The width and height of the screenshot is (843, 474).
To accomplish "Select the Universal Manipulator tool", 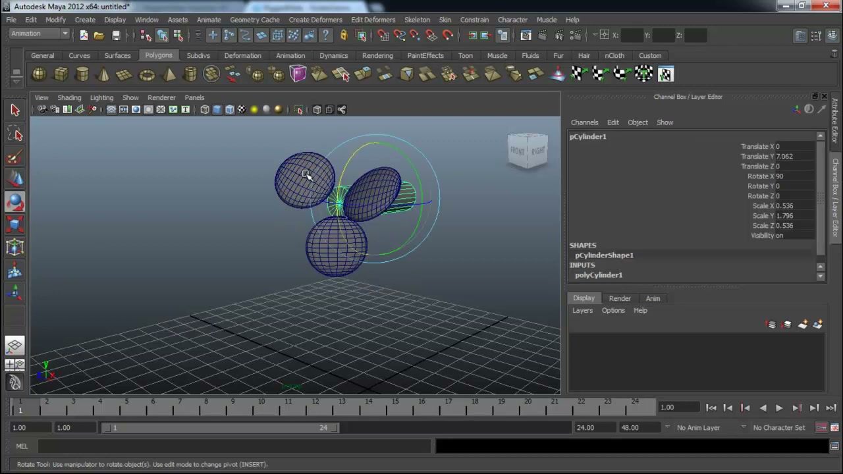I will pyautogui.click(x=15, y=248).
